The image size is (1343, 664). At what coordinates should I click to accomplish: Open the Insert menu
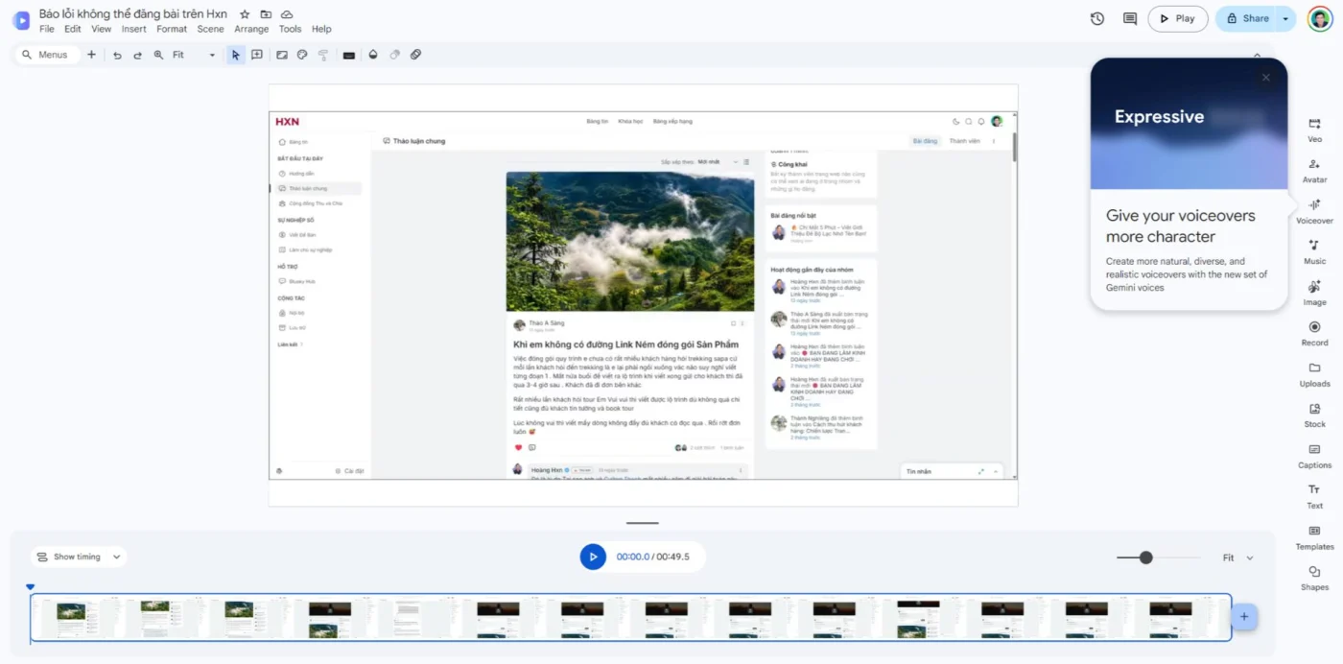coord(134,29)
